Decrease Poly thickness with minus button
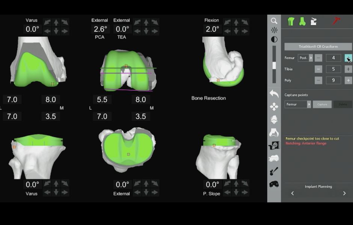 (318, 80)
